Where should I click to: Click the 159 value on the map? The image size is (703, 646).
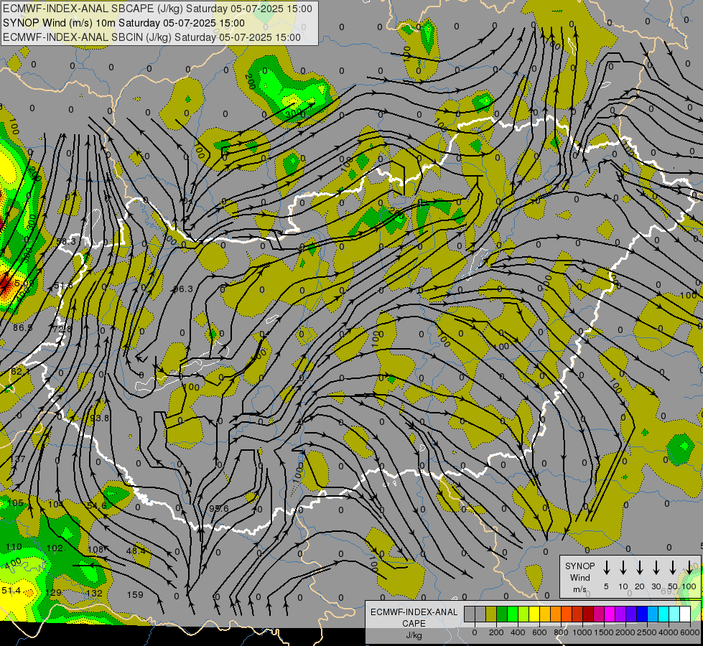coord(135,594)
